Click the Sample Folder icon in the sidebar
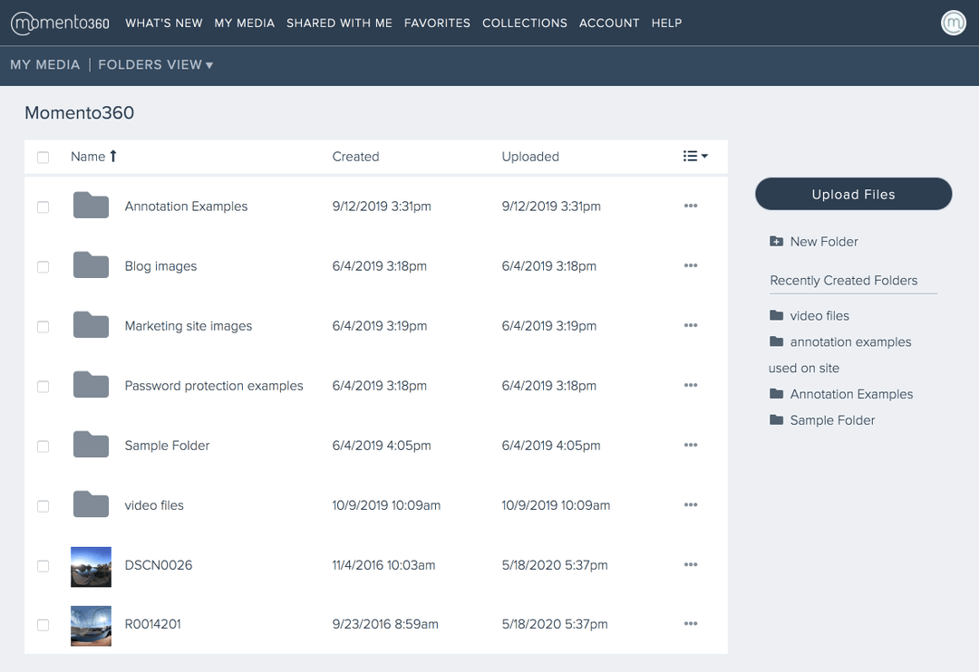 coord(777,419)
